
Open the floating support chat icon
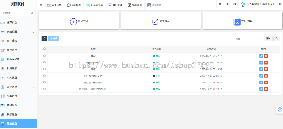[279, 110]
